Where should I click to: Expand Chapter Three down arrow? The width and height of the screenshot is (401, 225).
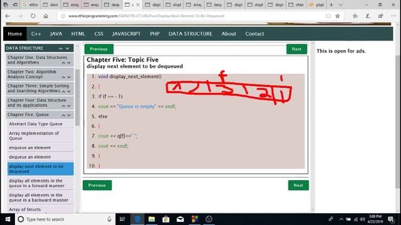[69, 91]
